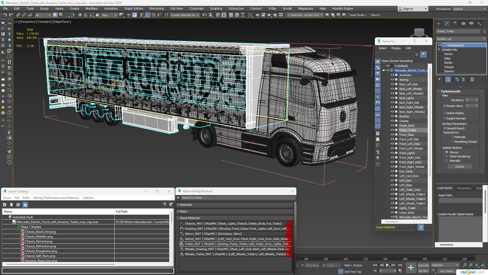
Task: Toggle visibility eye of Armchairs object
Action: click(392, 75)
